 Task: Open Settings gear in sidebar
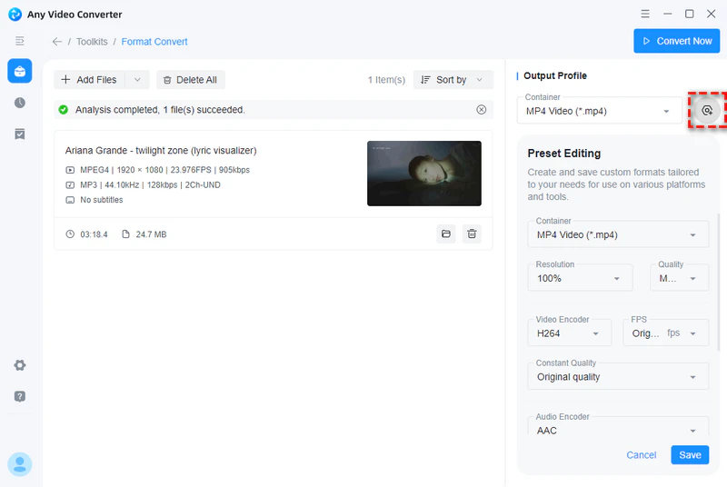[19, 365]
